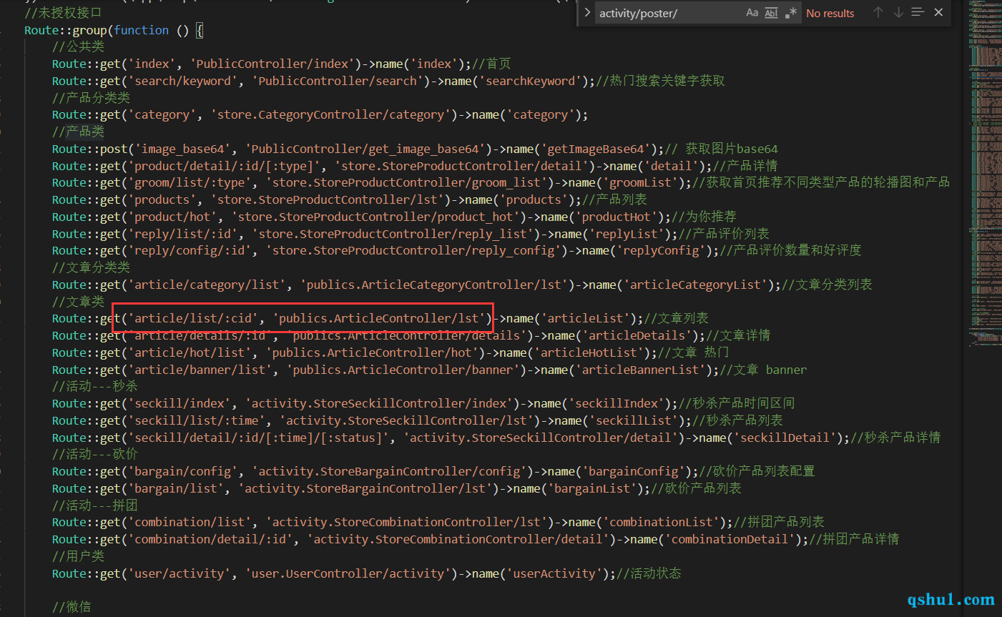
Task: Click 'replyConfig' route name
Action: click(661, 250)
